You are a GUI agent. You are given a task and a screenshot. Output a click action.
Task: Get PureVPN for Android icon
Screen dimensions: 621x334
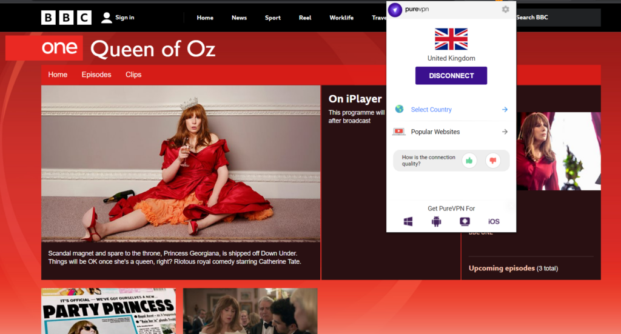[436, 222]
